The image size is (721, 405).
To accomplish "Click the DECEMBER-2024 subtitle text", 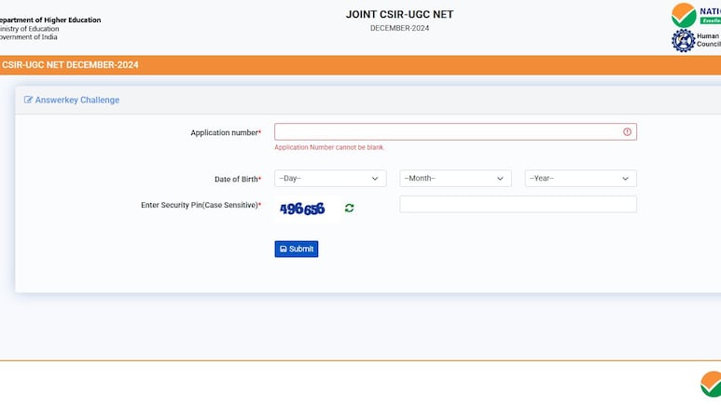I will 399,28.
